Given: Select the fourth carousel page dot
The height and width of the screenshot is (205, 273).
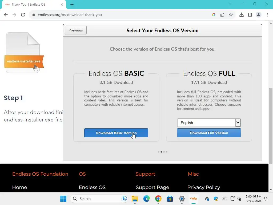Looking at the screenshot, I should tap(167, 152).
